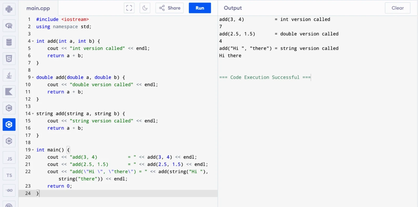
Task: Click the '"string version called"' string in code
Action: click(x=101, y=121)
